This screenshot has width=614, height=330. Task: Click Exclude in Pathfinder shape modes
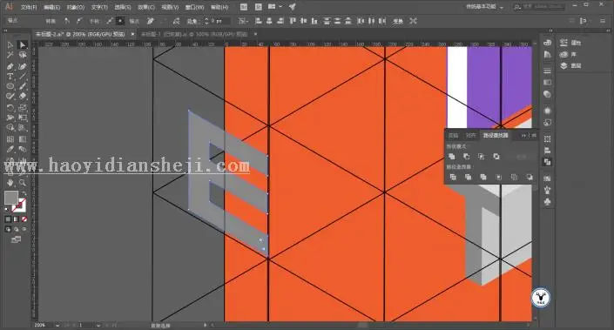click(496, 157)
